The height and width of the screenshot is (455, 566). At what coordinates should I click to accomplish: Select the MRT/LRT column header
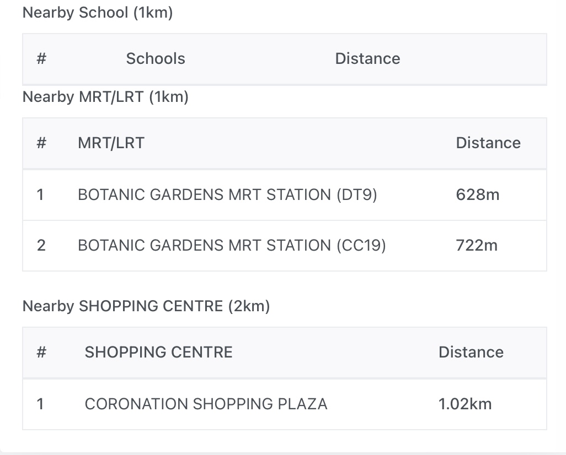coord(111,143)
